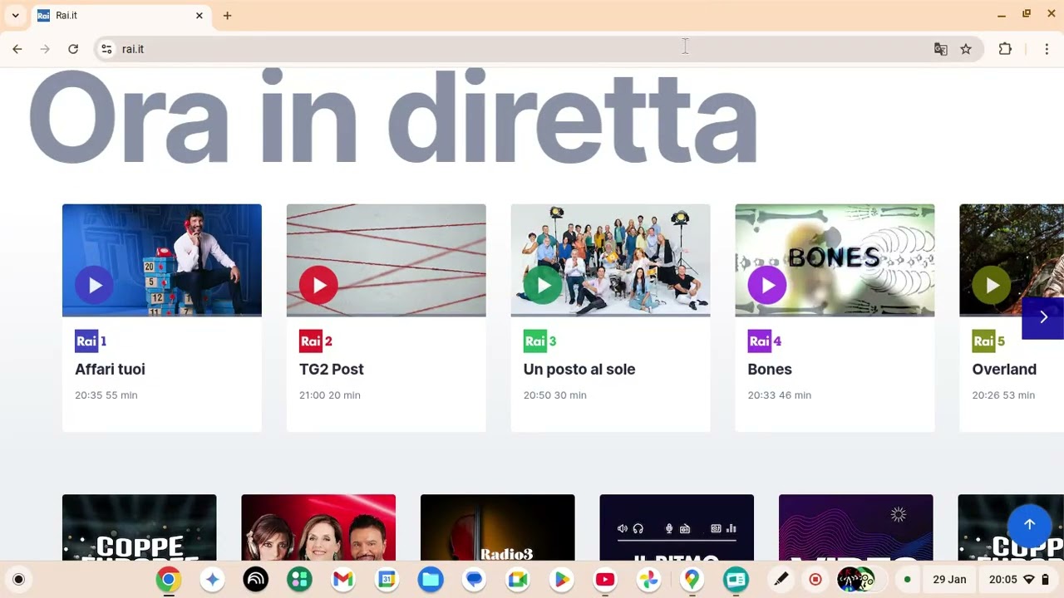Click the Rai 3 channel logo

pos(540,341)
